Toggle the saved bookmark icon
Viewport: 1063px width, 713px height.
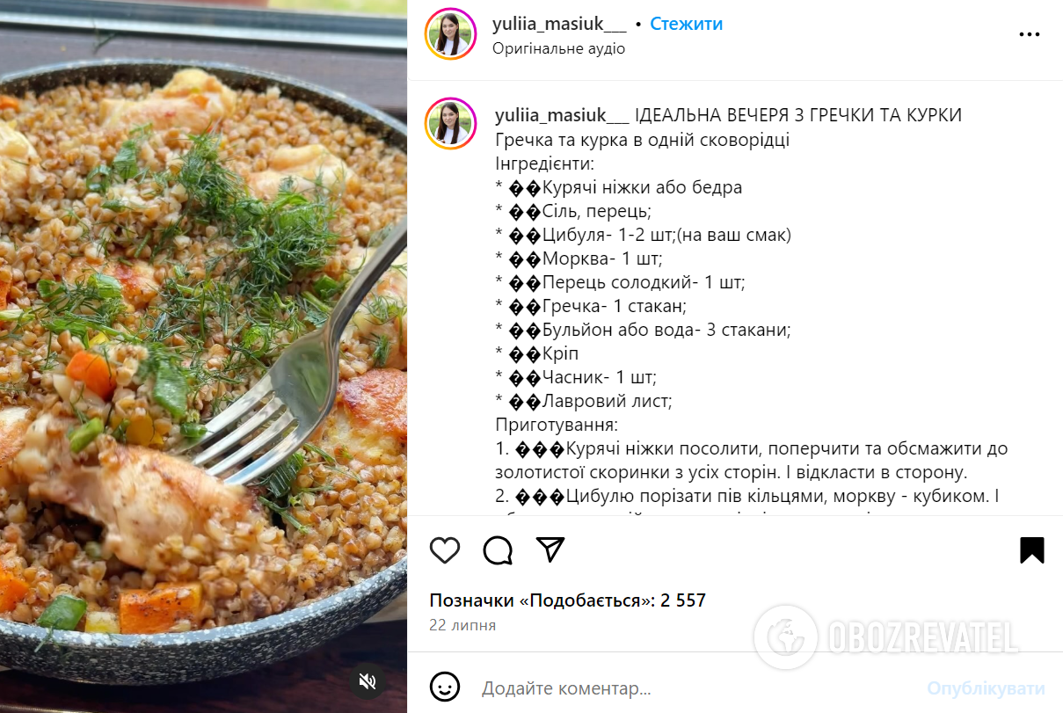coord(1032,549)
